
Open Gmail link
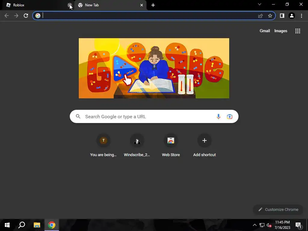pyautogui.click(x=265, y=31)
